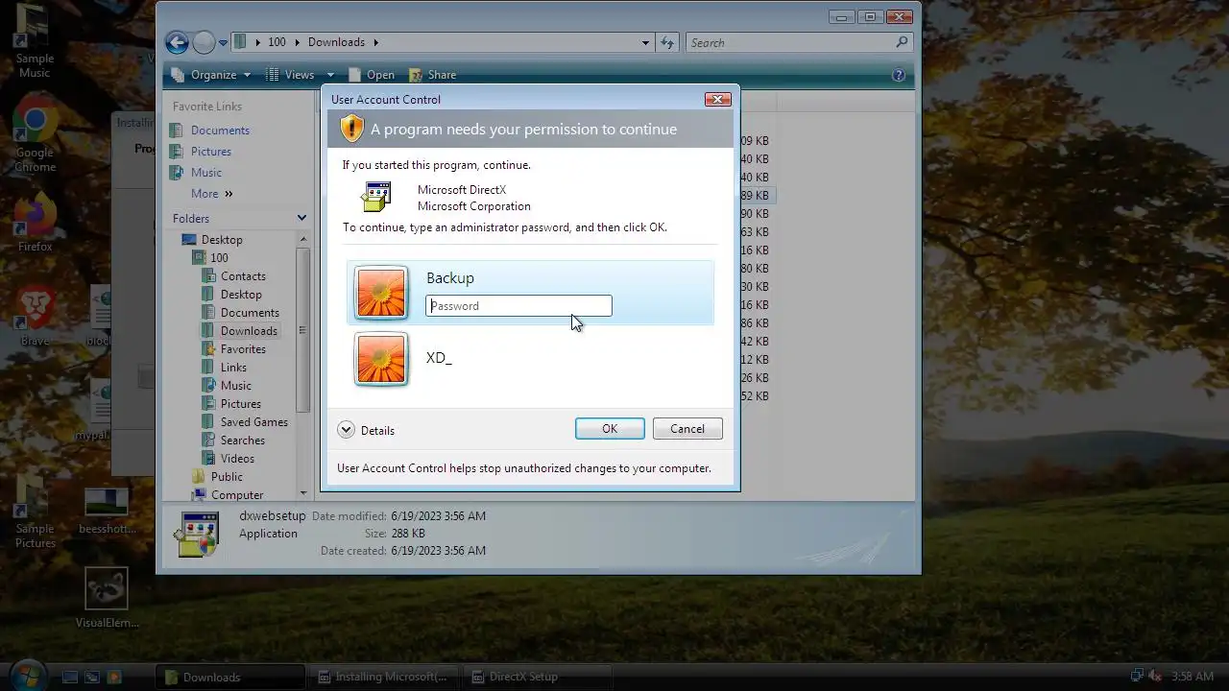Image resolution: width=1229 pixels, height=691 pixels.
Task: Click Show Desktop quick launch icon
Action: 70,677
